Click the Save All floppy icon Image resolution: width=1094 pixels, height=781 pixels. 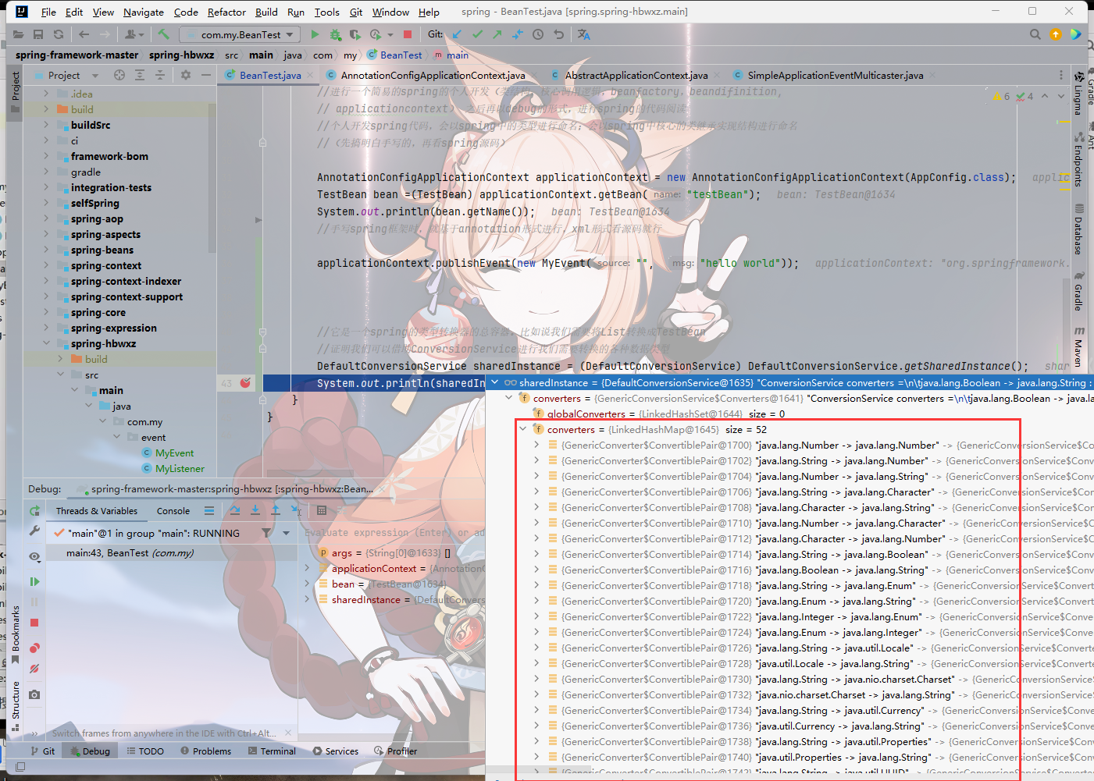(38, 34)
